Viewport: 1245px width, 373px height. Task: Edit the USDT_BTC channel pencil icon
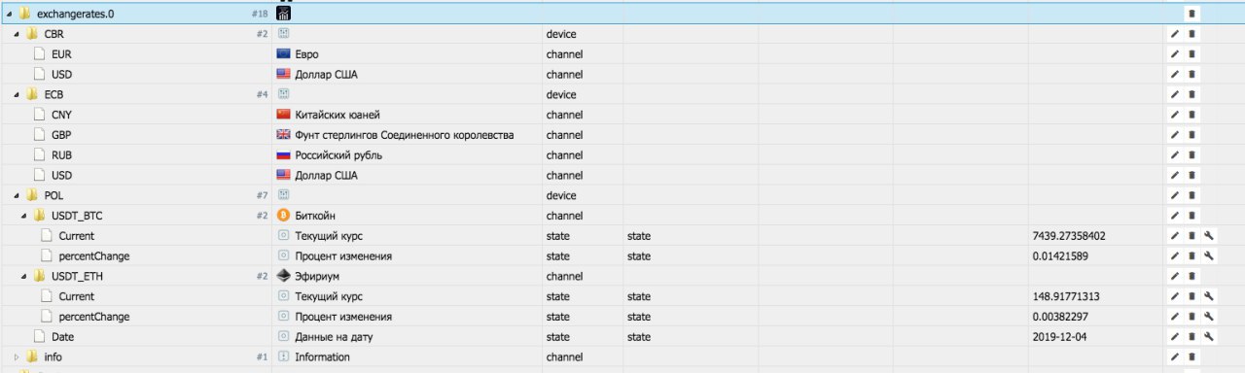[x=1176, y=216]
